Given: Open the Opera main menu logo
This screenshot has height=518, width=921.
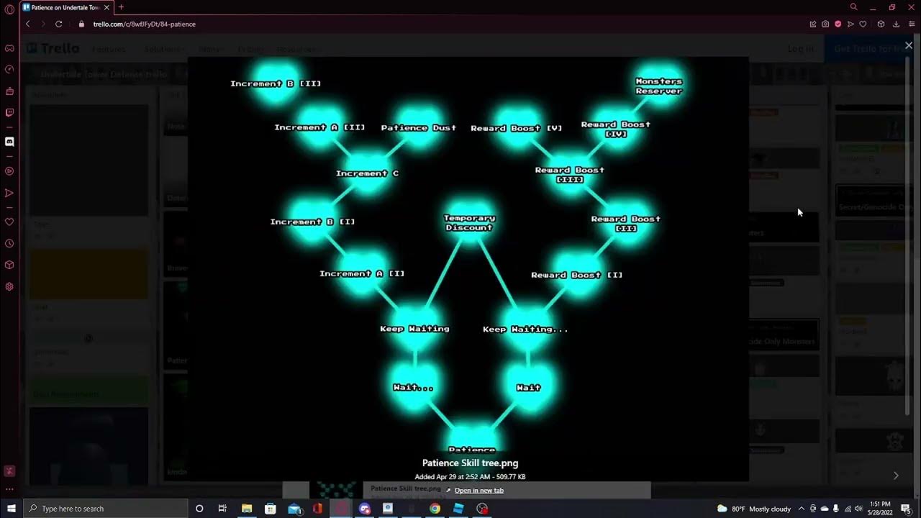Looking at the screenshot, I should click(9, 9).
